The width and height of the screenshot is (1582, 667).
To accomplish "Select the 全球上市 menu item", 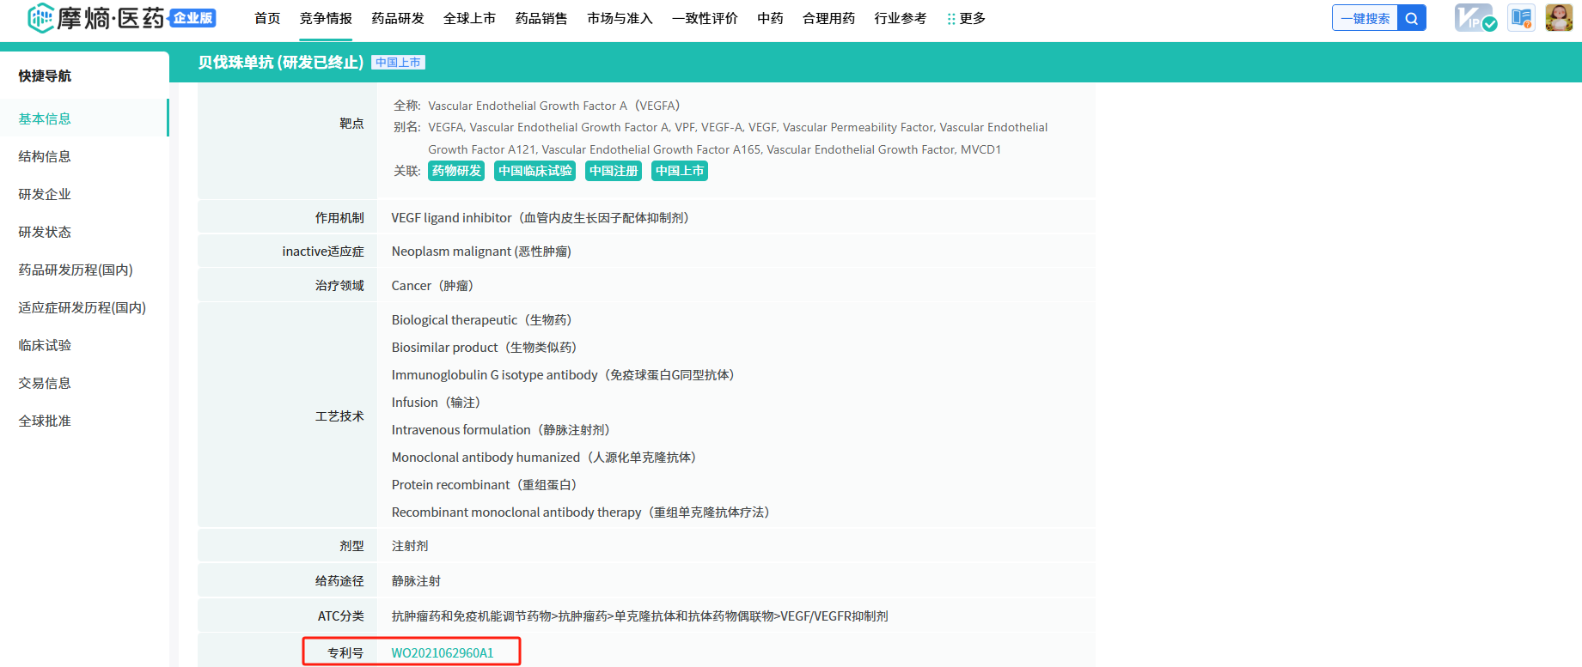I will click(x=469, y=18).
